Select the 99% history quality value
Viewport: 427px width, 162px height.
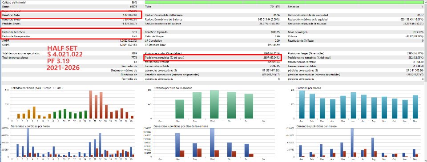pos(134,2)
